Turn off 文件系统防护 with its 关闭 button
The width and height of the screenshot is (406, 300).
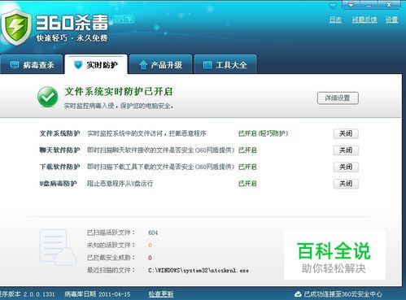(x=346, y=133)
